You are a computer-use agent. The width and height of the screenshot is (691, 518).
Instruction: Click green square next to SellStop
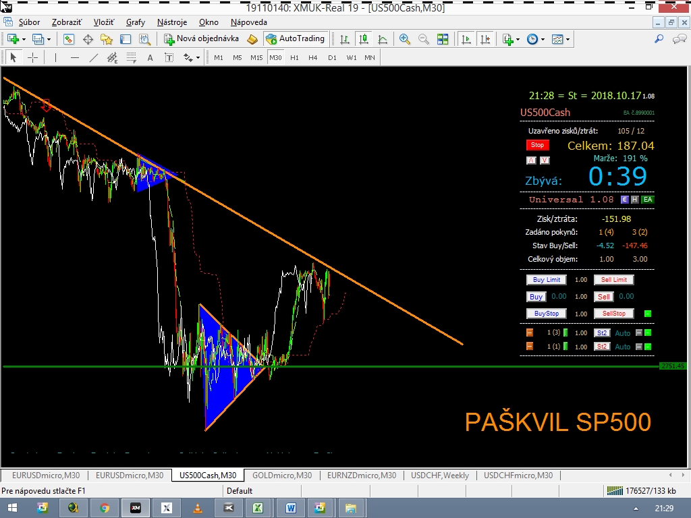coord(648,314)
